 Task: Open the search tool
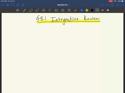13,5
